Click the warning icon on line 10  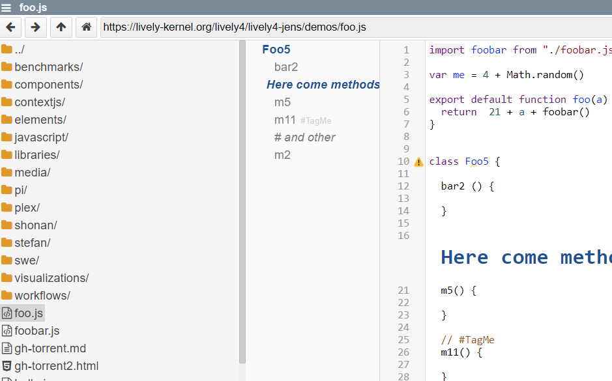[x=419, y=162]
